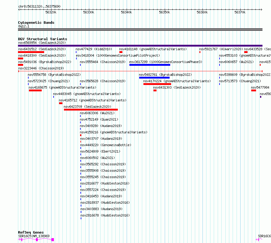The width and height of the screenshot is (271, 243).
Task: Click the magenta SDR16C5 last exon block
Action: point(53,240)
